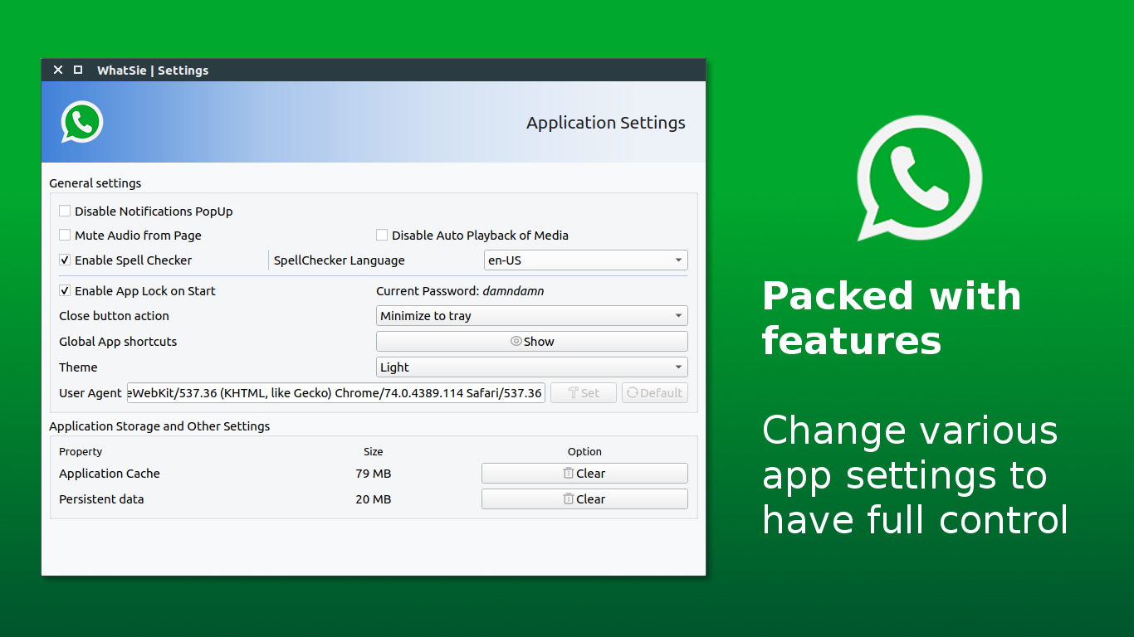The width and height of the screenshot is (1134, 637).
Task: Click inside the User Agent text field
Action: tap(335, 393)
